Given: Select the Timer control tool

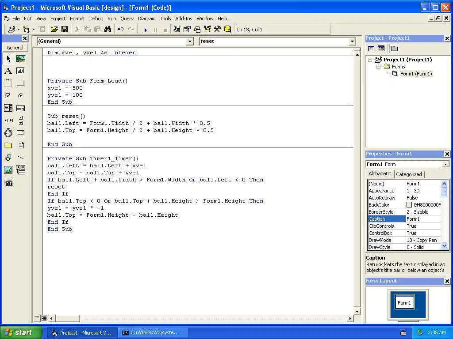Looking at the screenshot, I should (8, 132).
